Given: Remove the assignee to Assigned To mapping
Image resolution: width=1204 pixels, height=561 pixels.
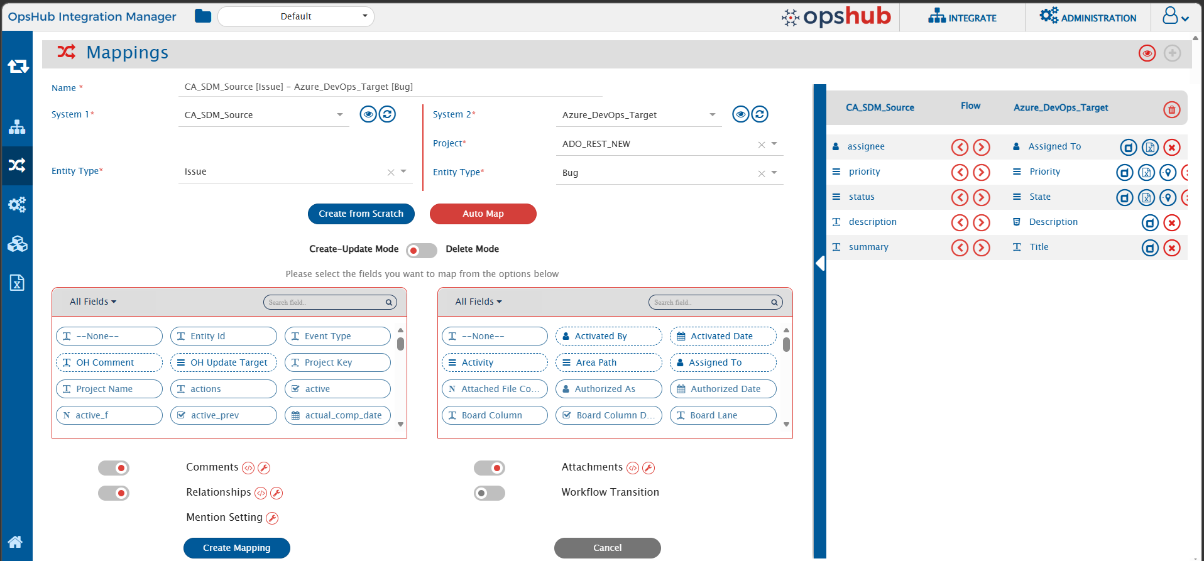Looking at the screenshot, I should click(x=1171, y=148).
